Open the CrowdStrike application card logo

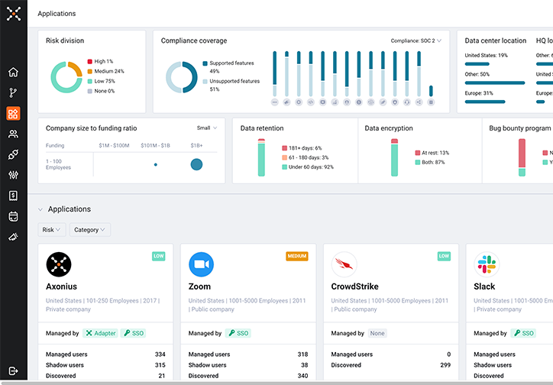point(344,265)
